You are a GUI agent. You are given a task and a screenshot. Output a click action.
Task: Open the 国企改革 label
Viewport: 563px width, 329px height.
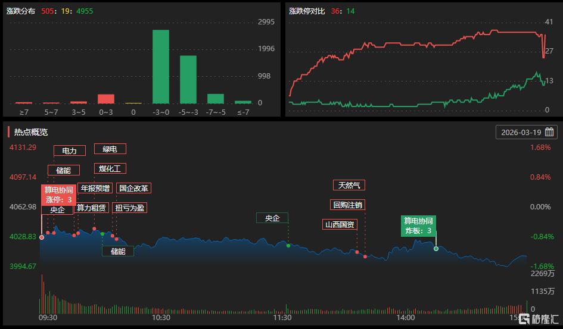(133, 188)
